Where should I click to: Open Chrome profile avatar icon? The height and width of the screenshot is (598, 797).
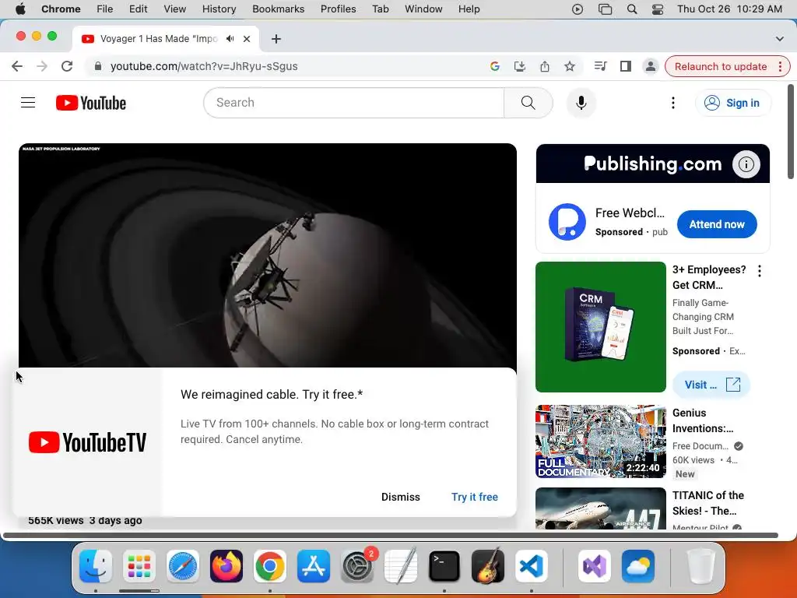(x=650, y=66)
